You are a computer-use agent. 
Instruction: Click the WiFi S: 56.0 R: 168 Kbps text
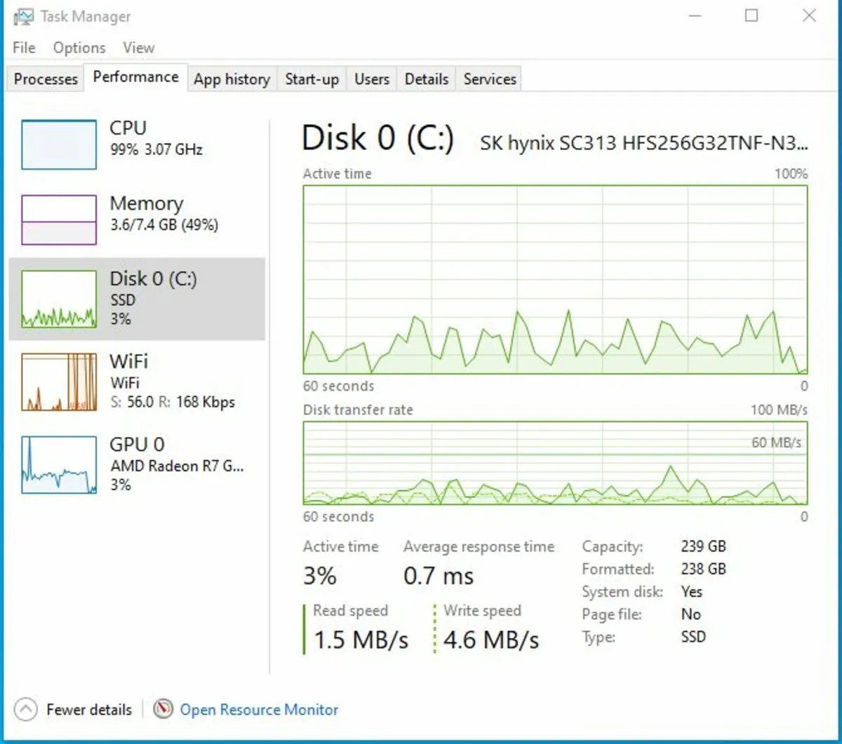pyautogui.click(x=173, y=403)
